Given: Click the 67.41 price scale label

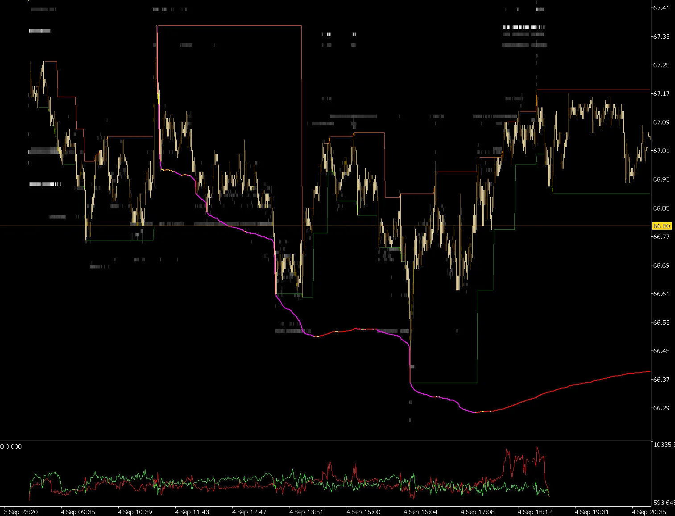Looking at the screenshot, I should (661, 8).
